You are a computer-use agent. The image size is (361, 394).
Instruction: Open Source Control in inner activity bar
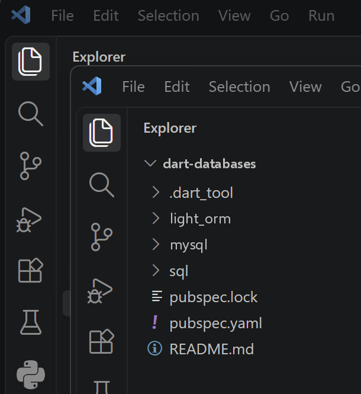[102, 237]
